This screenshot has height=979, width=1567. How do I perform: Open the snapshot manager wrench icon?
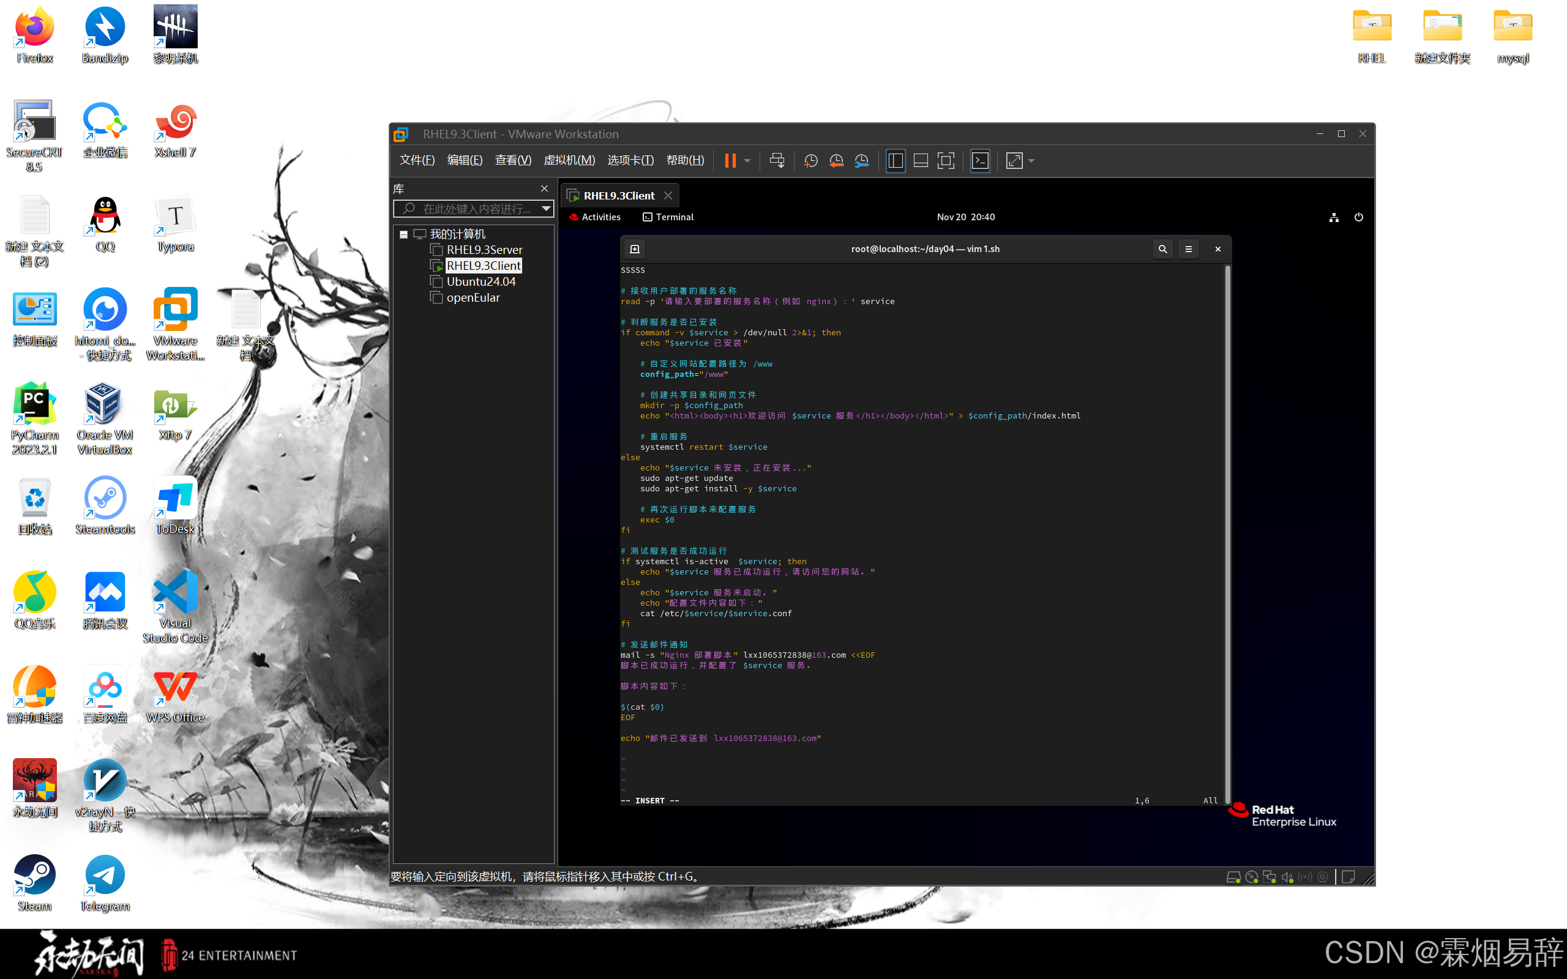point(862,160)
